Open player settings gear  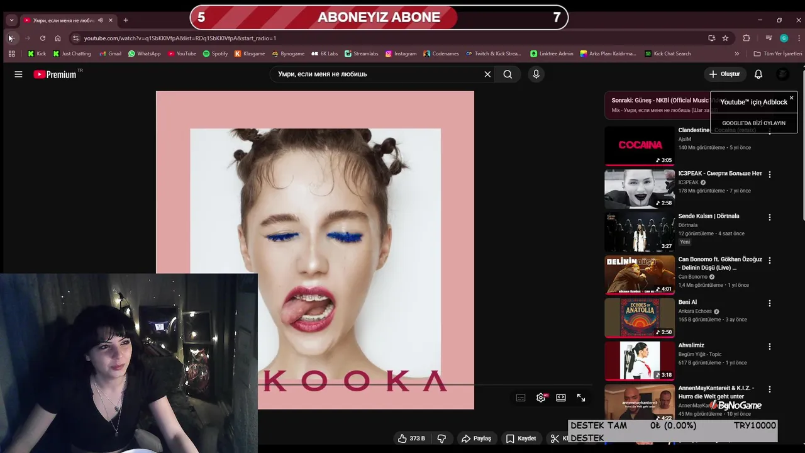pos(541,398)
